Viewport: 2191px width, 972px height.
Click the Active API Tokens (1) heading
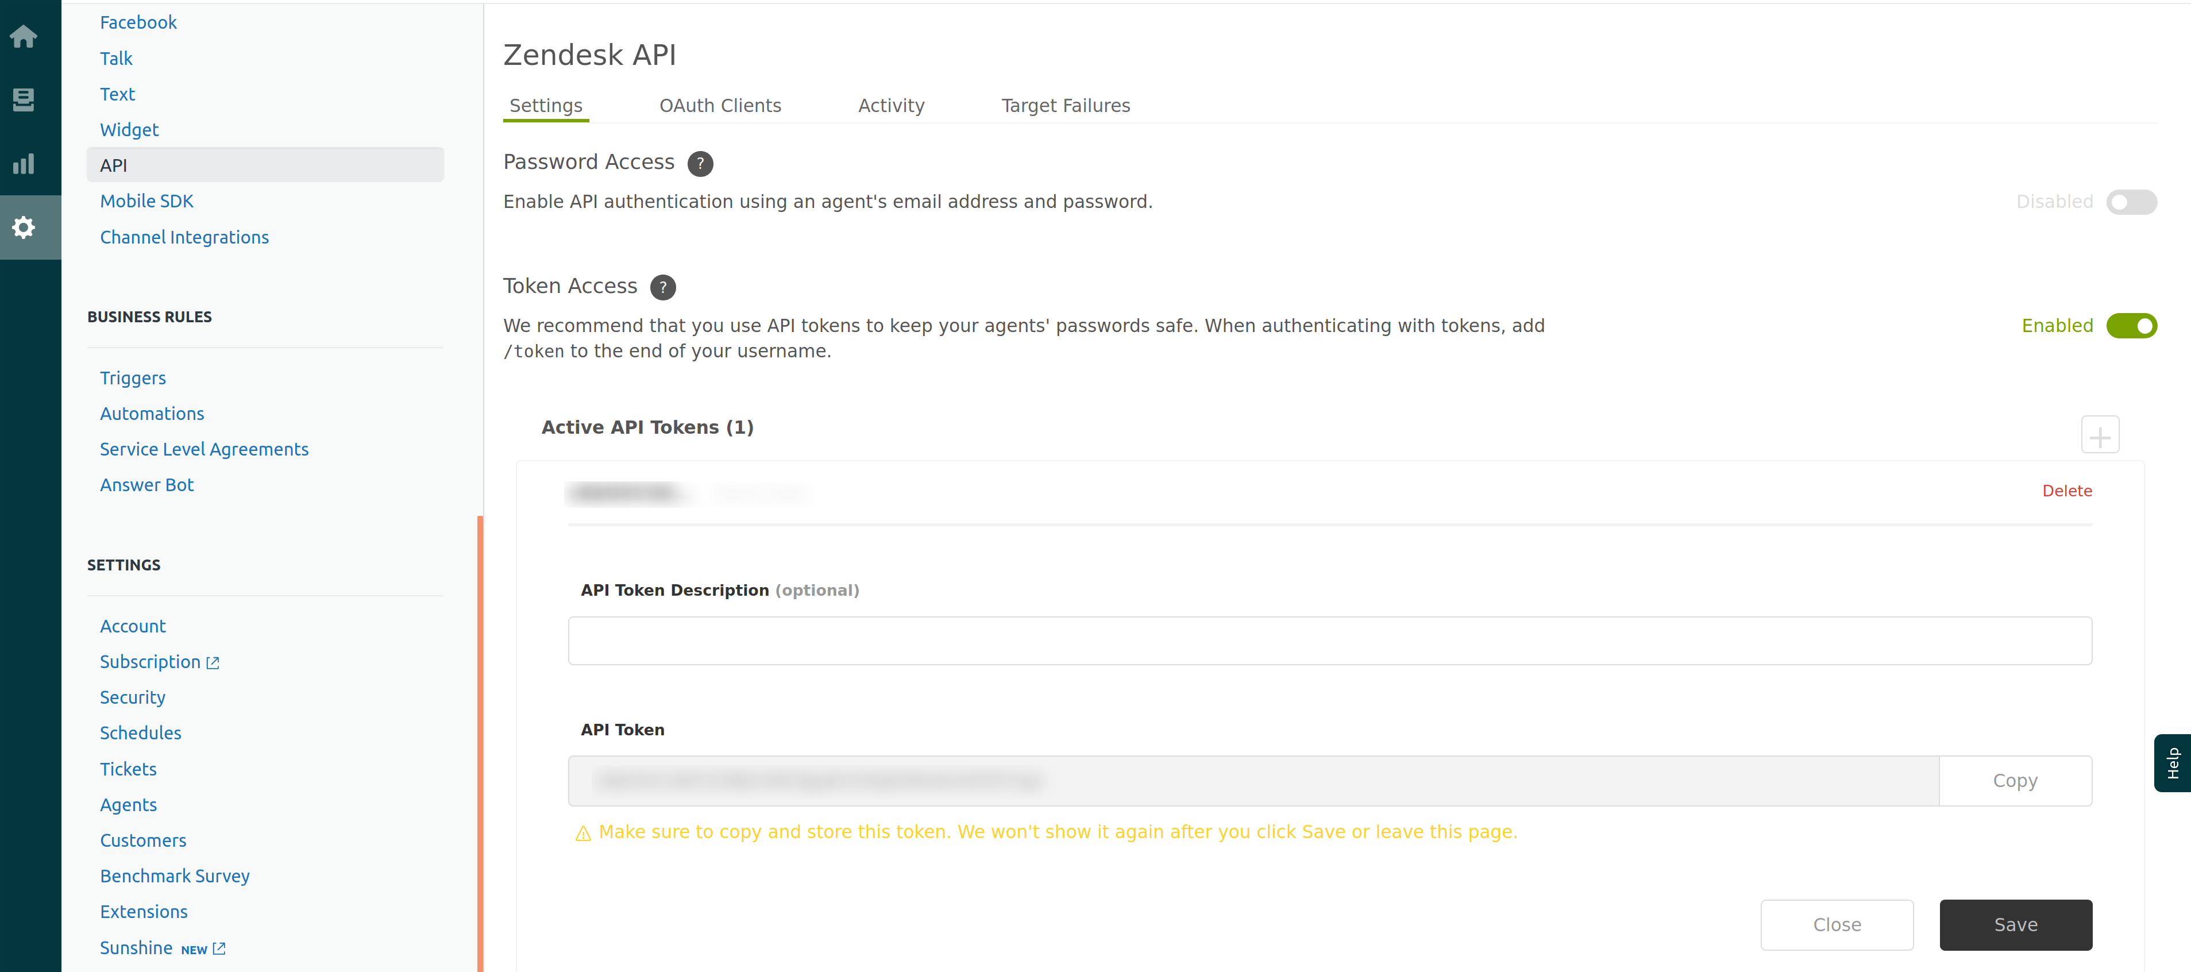(647, 428)
